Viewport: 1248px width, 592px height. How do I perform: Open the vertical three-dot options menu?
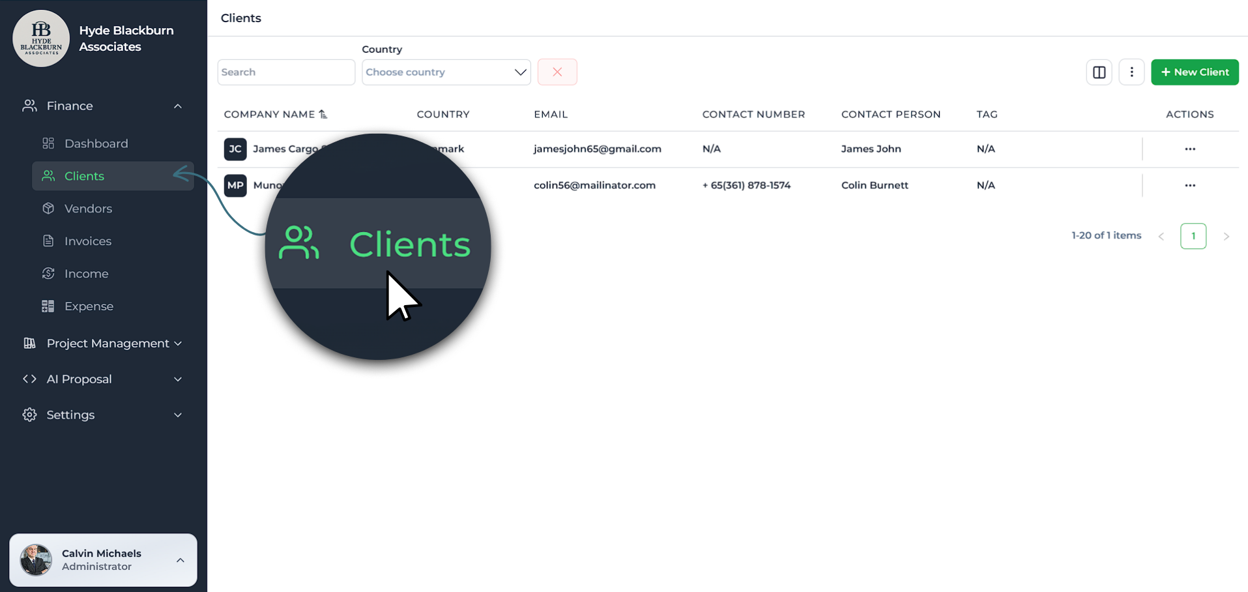[1131, 72]
